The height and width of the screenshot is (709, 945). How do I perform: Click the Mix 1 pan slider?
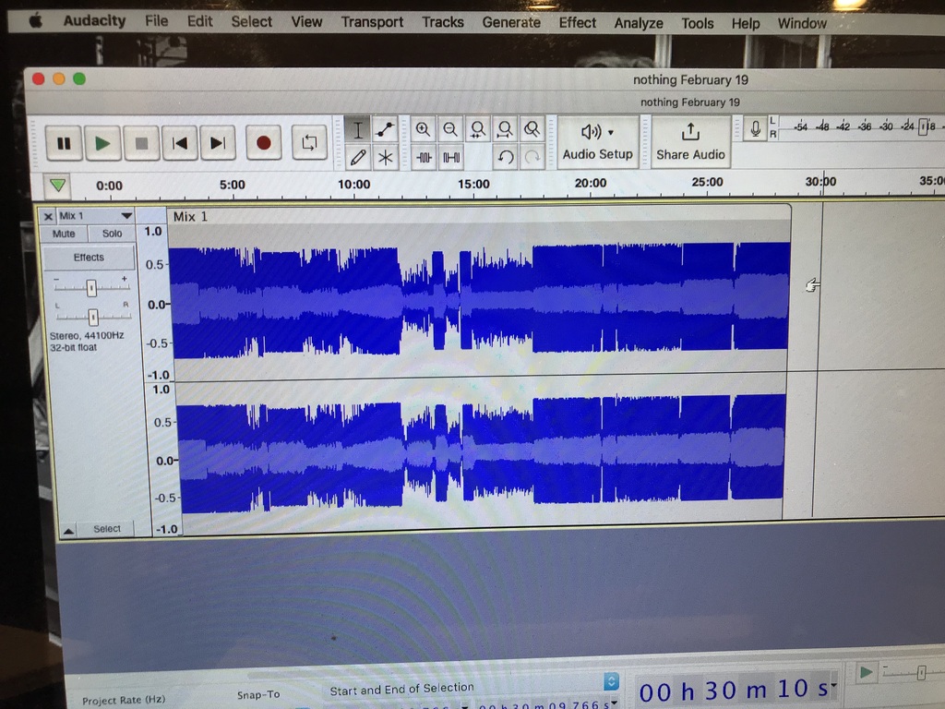(93, 317)
